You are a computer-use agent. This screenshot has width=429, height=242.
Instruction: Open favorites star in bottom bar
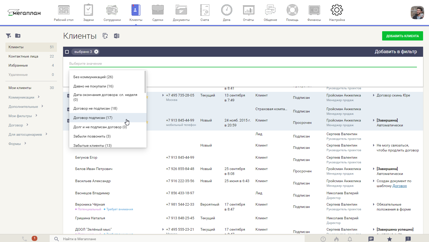(x=390, y=239)
